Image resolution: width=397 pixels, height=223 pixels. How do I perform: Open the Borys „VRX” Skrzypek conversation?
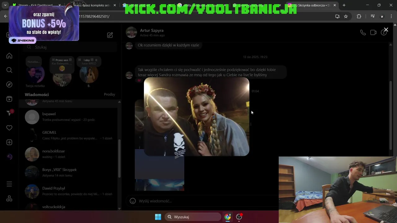[x=68, y=173]
